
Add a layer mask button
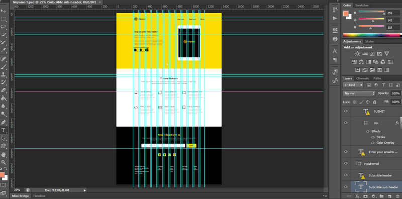[x=365, y=196]
